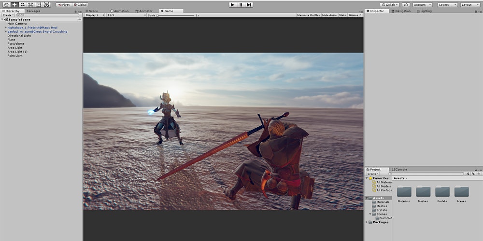
Task: Open the Lighting tab
Action: (x=425, y=11)
